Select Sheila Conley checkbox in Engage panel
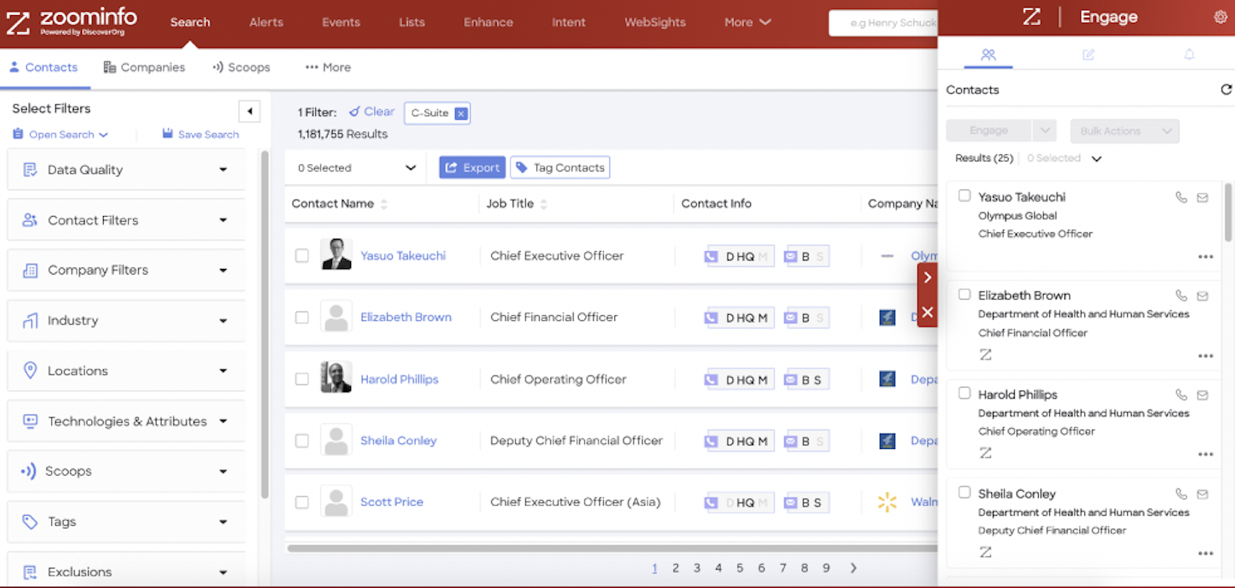Viewport: 1235px width, 588px height. pyautogui.click(x=964, y=492)
